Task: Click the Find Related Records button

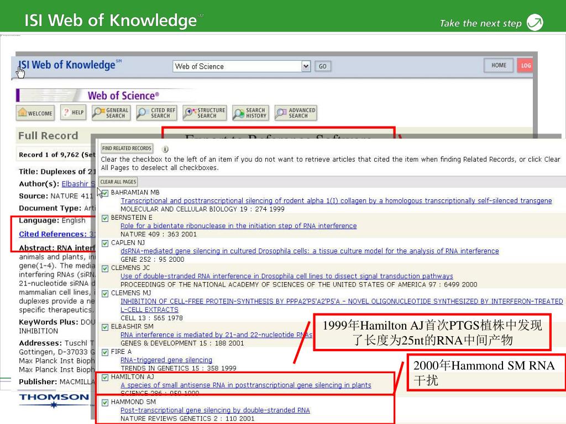Action: [x=127, y=148]
